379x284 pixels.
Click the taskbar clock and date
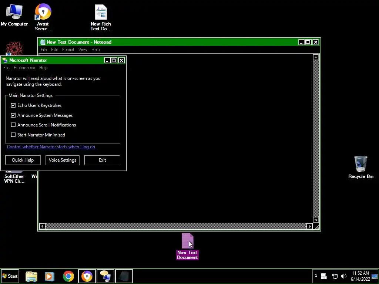click(360, 276)
